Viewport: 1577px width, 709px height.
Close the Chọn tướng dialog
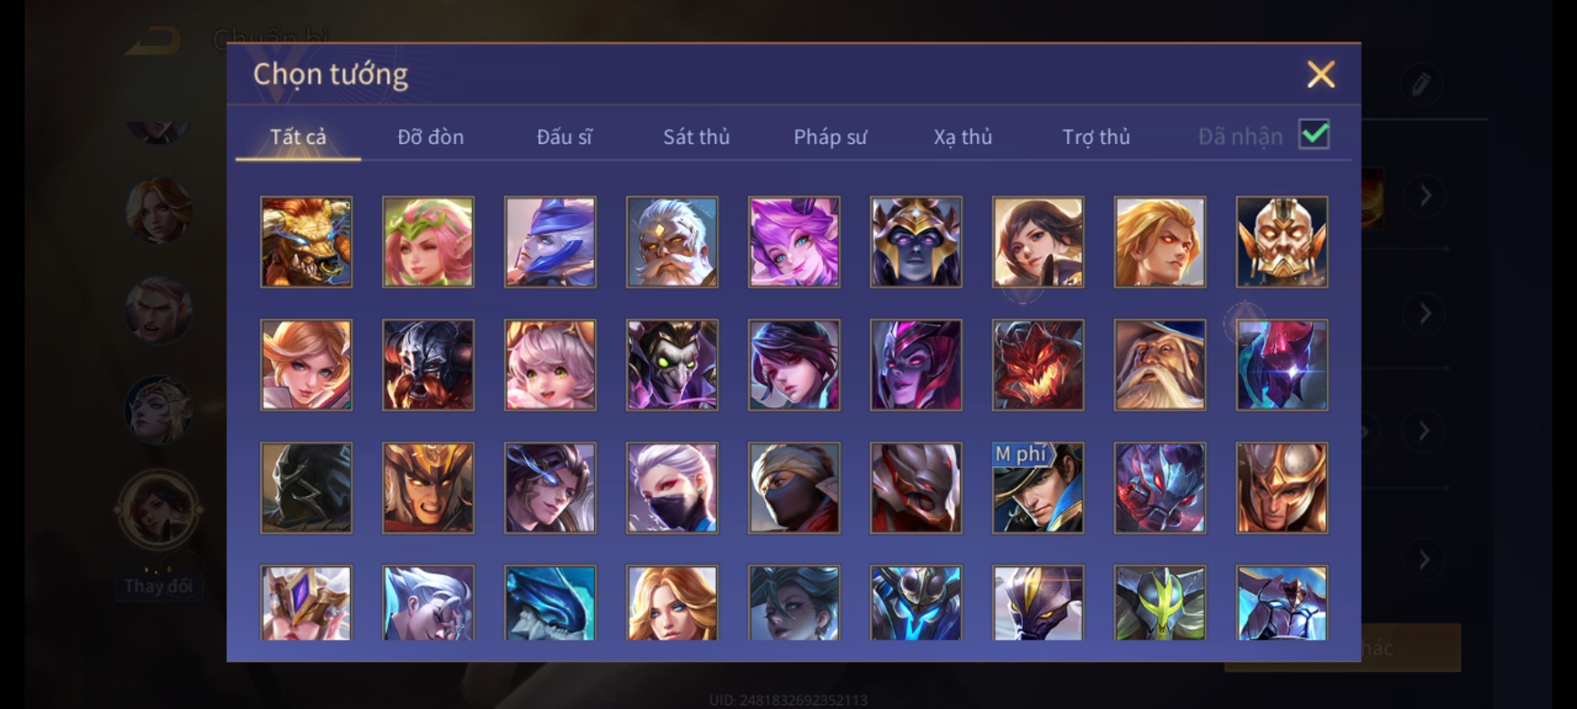[x=1321, y=74]
